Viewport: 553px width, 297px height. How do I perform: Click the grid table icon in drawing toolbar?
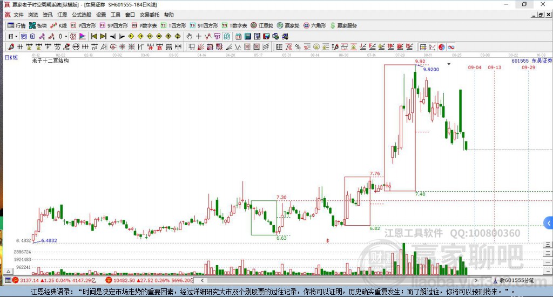pos(423,47)
